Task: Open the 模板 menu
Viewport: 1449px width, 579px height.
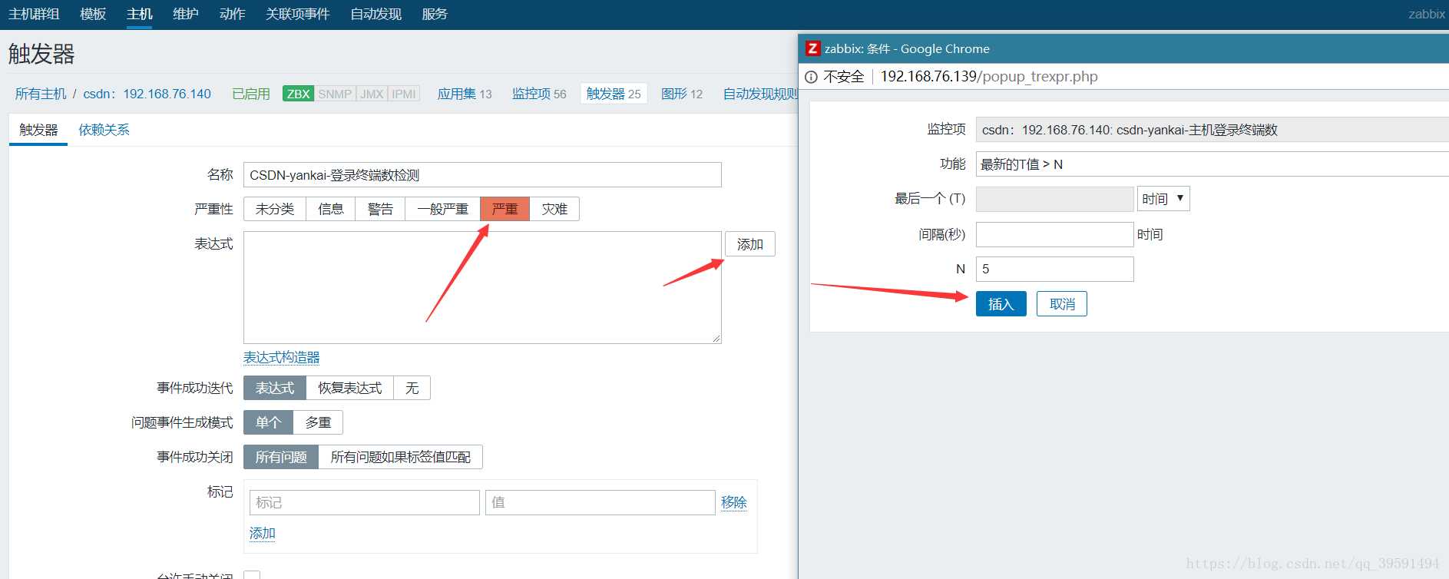Action: pos(93,14)
